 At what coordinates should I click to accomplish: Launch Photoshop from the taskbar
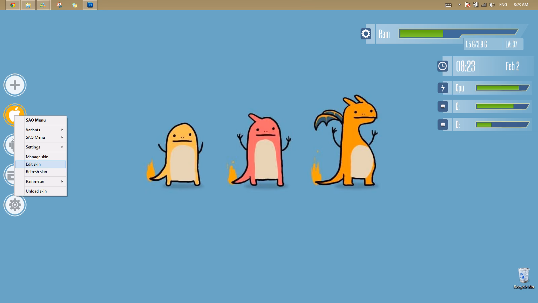point(90,5)
